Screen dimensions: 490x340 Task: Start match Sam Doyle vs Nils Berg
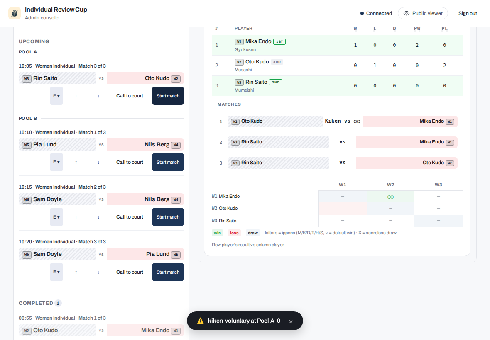tap(168, 217)
